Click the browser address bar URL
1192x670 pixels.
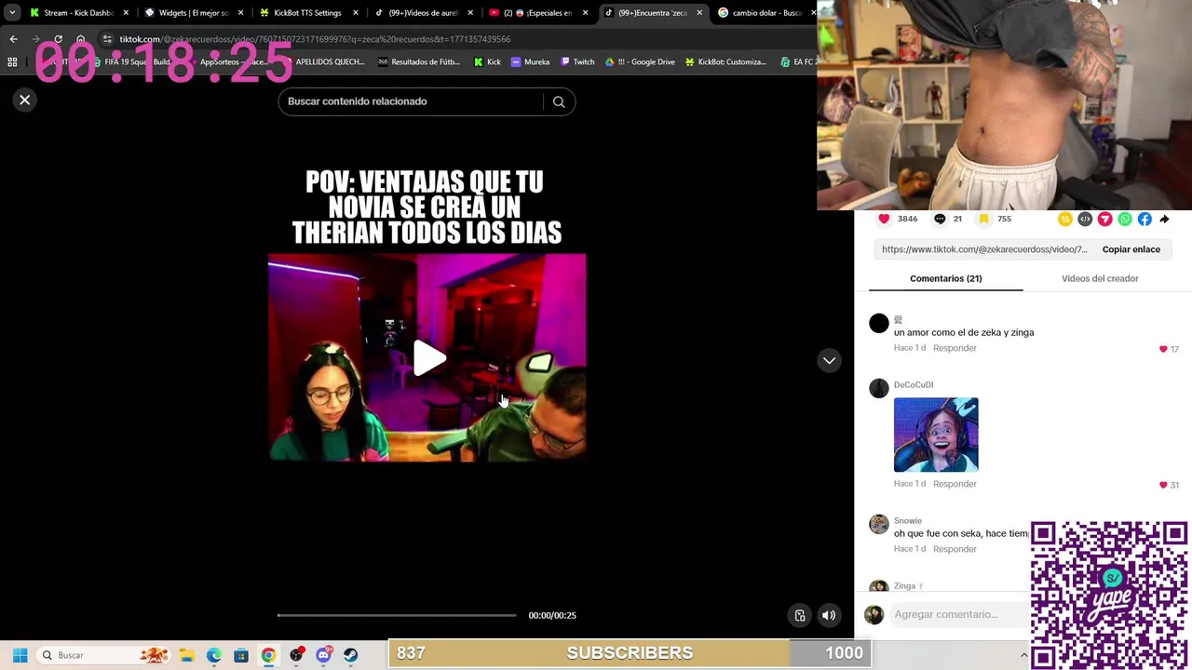pyautogui.click(x=315, y=39)
